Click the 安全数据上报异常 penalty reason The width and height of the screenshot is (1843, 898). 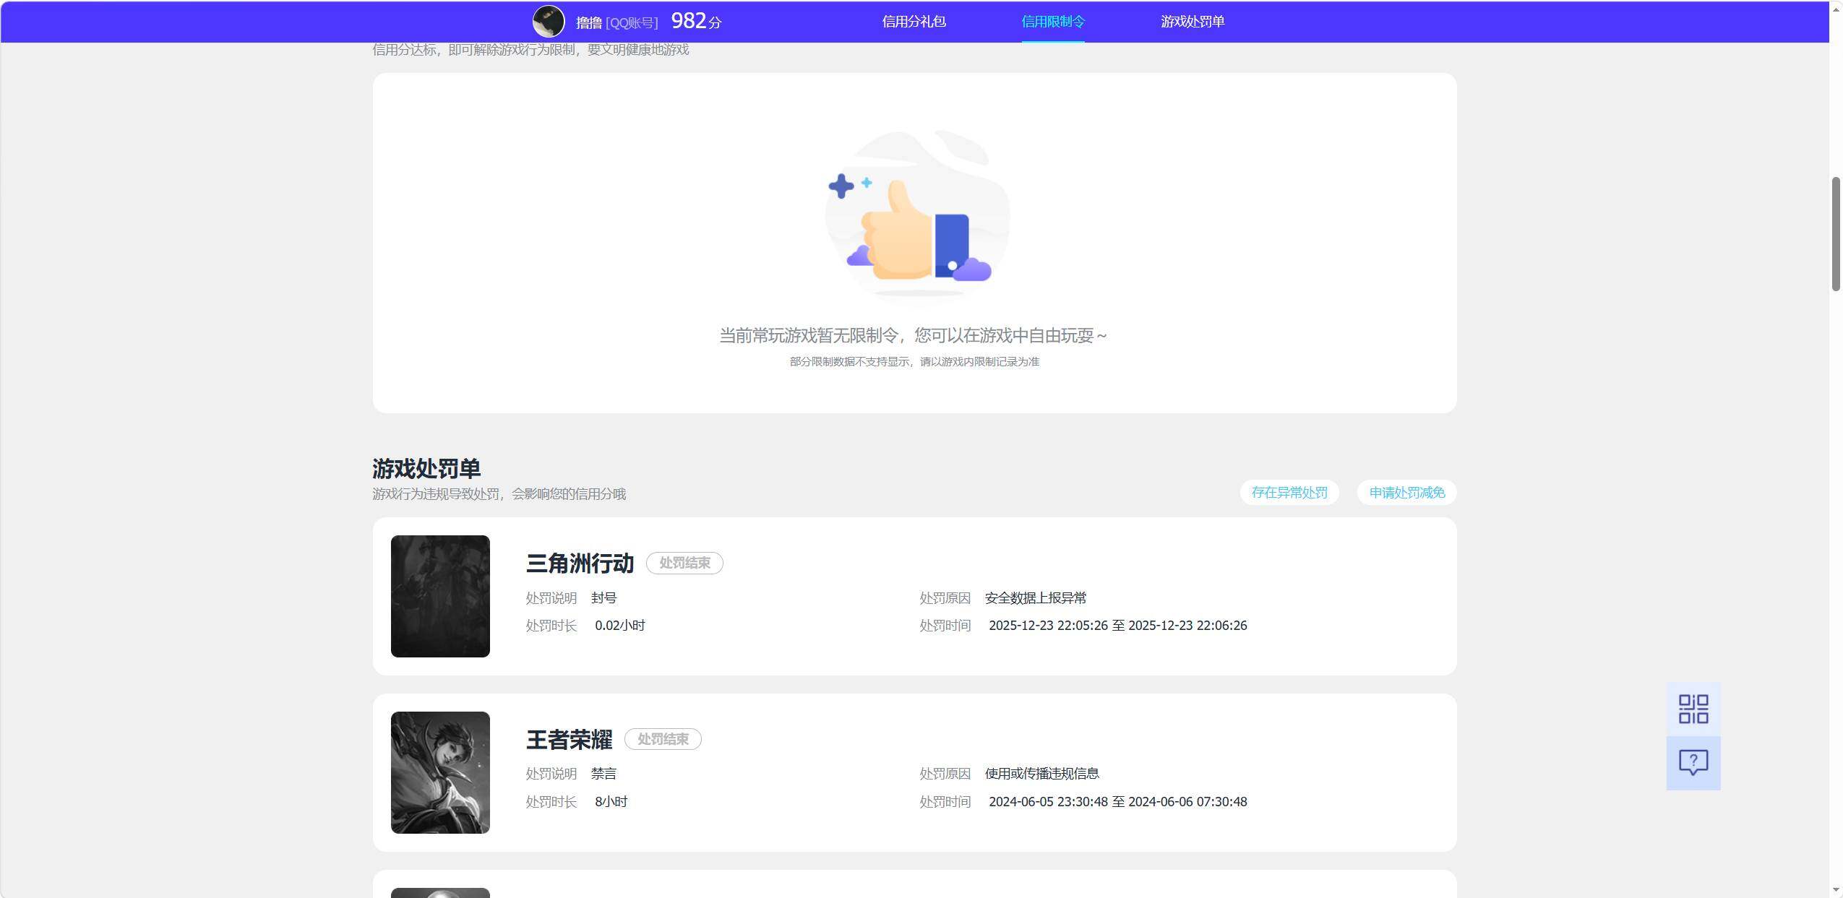(1036, 598)
